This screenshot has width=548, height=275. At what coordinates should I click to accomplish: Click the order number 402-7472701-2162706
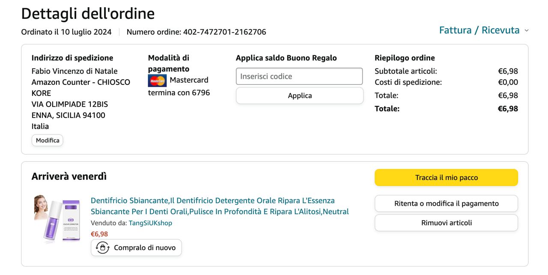pyautogui.click(x=224, y=32)
